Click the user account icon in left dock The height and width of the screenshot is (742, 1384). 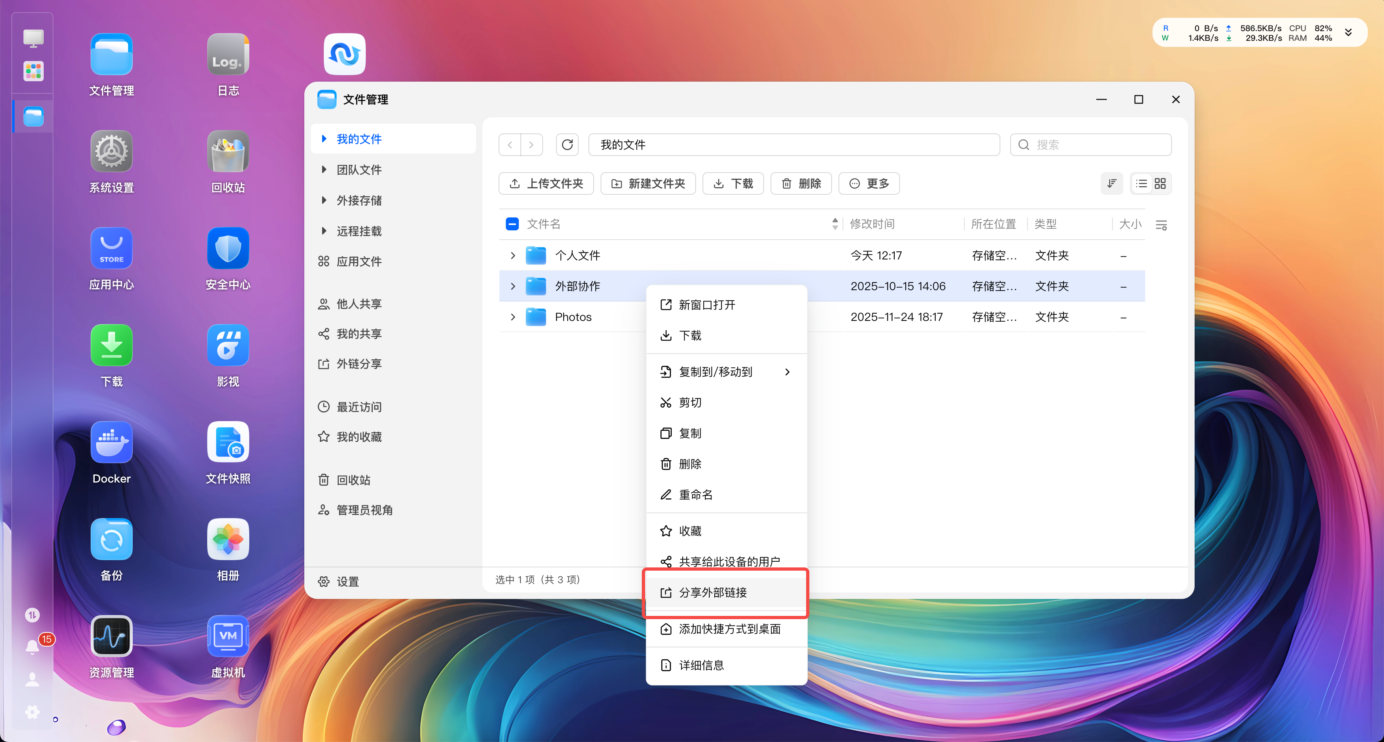pos(33,679)
